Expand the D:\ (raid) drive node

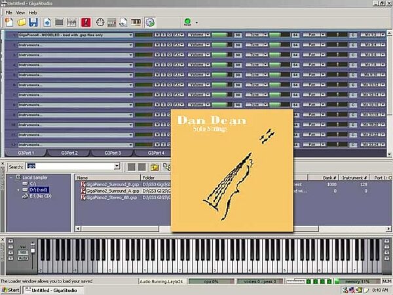[x=18, y=190]
